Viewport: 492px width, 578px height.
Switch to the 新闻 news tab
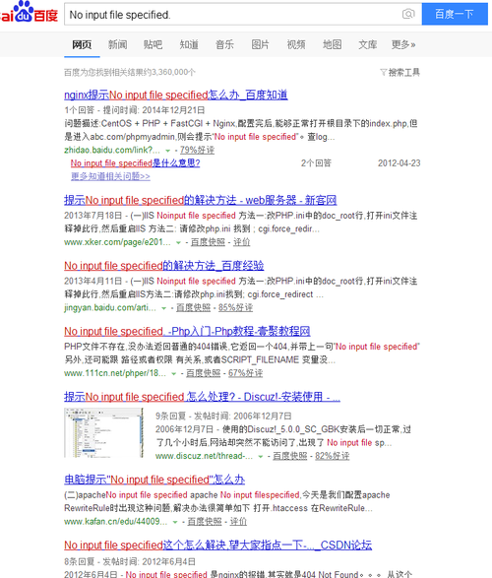(x=117, y=44)
